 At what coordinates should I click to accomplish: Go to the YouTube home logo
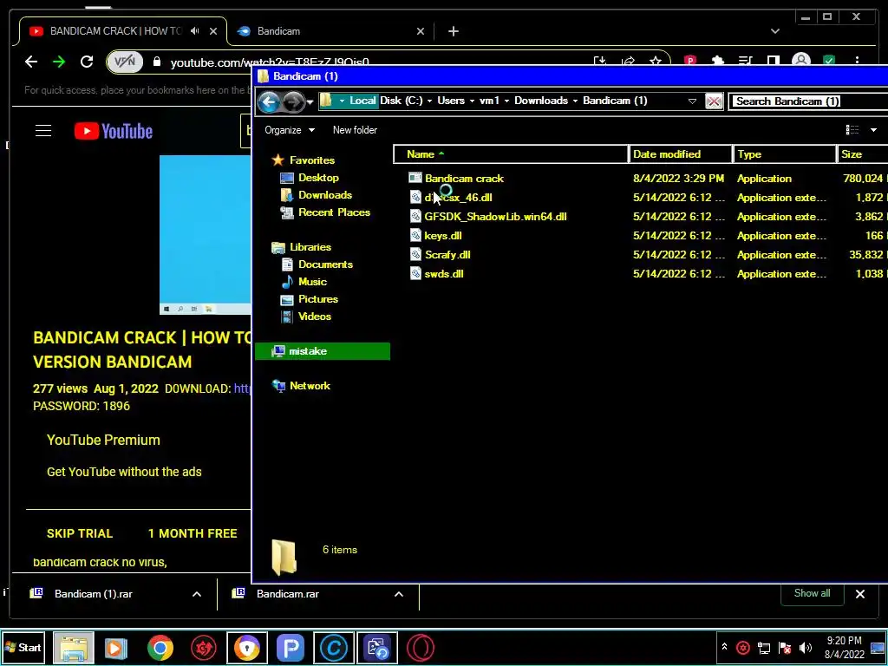[x=114, y=131]
